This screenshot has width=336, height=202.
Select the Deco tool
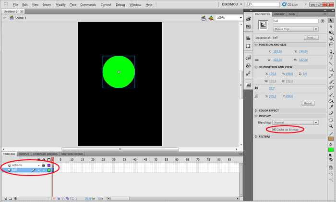tap(331, 88)
